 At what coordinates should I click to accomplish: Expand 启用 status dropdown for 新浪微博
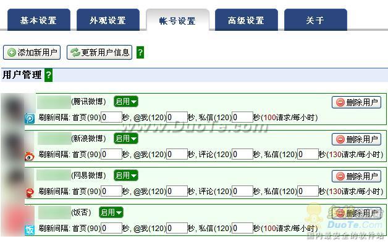[125, 139]
